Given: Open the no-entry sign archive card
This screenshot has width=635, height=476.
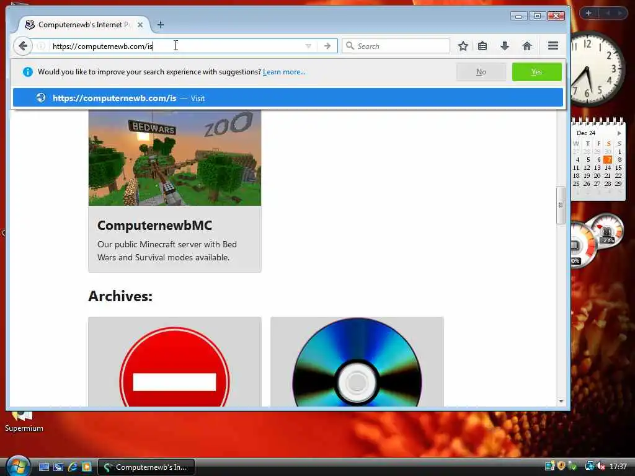Looking at the screenshot, I should click(174, 362).
